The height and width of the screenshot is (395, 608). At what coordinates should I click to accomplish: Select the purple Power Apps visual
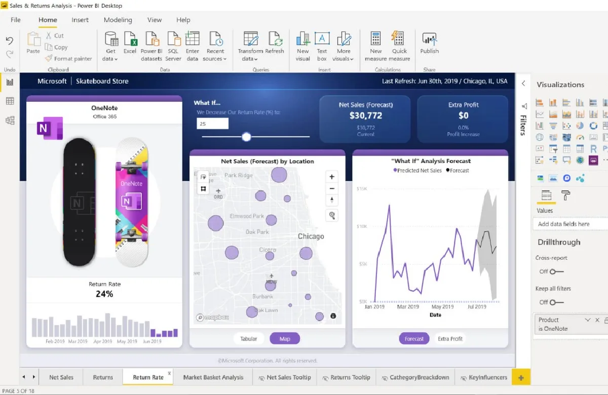click(x=593, y=160)
